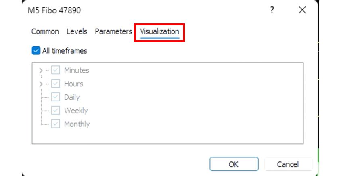Toggle the Daily checkbox

click(56, 97)
